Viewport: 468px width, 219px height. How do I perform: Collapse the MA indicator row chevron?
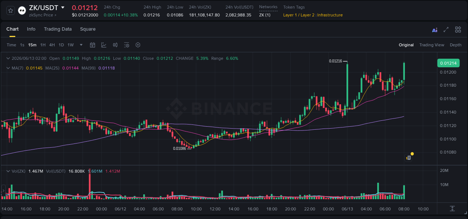click(8, 68)
